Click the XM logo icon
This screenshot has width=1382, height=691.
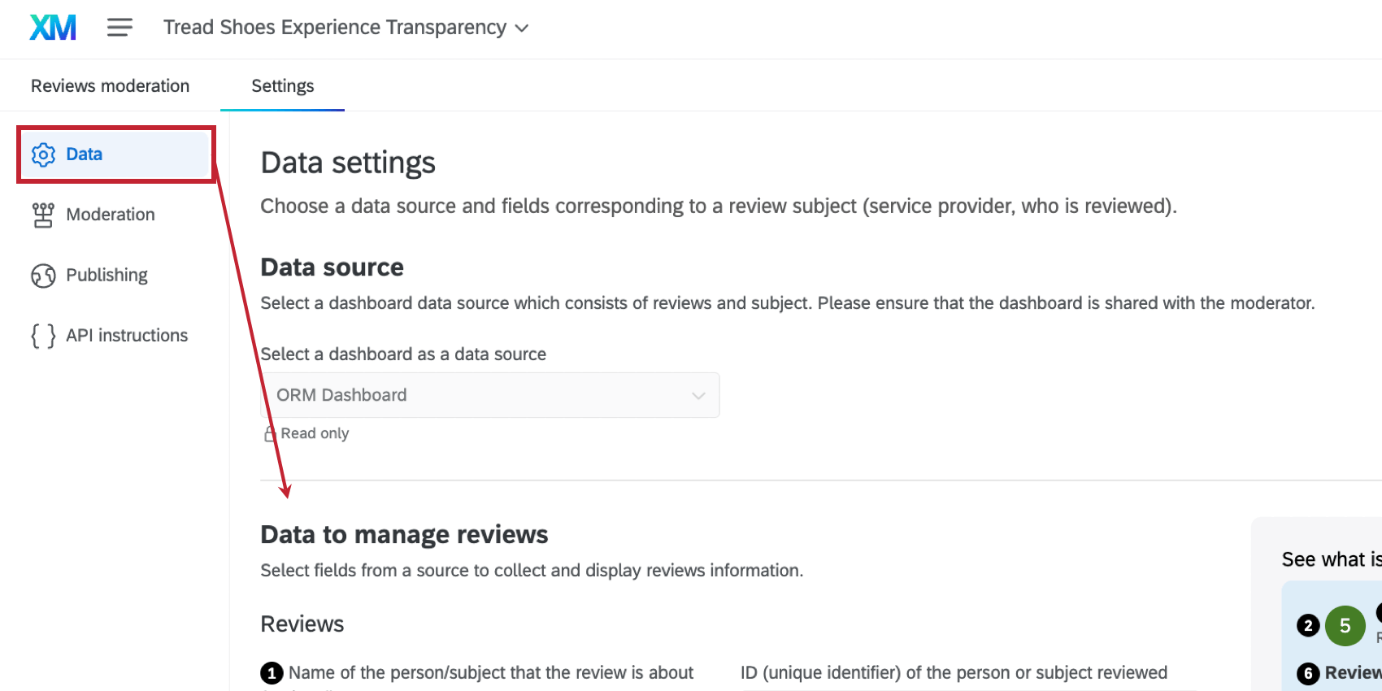point(53,28)
